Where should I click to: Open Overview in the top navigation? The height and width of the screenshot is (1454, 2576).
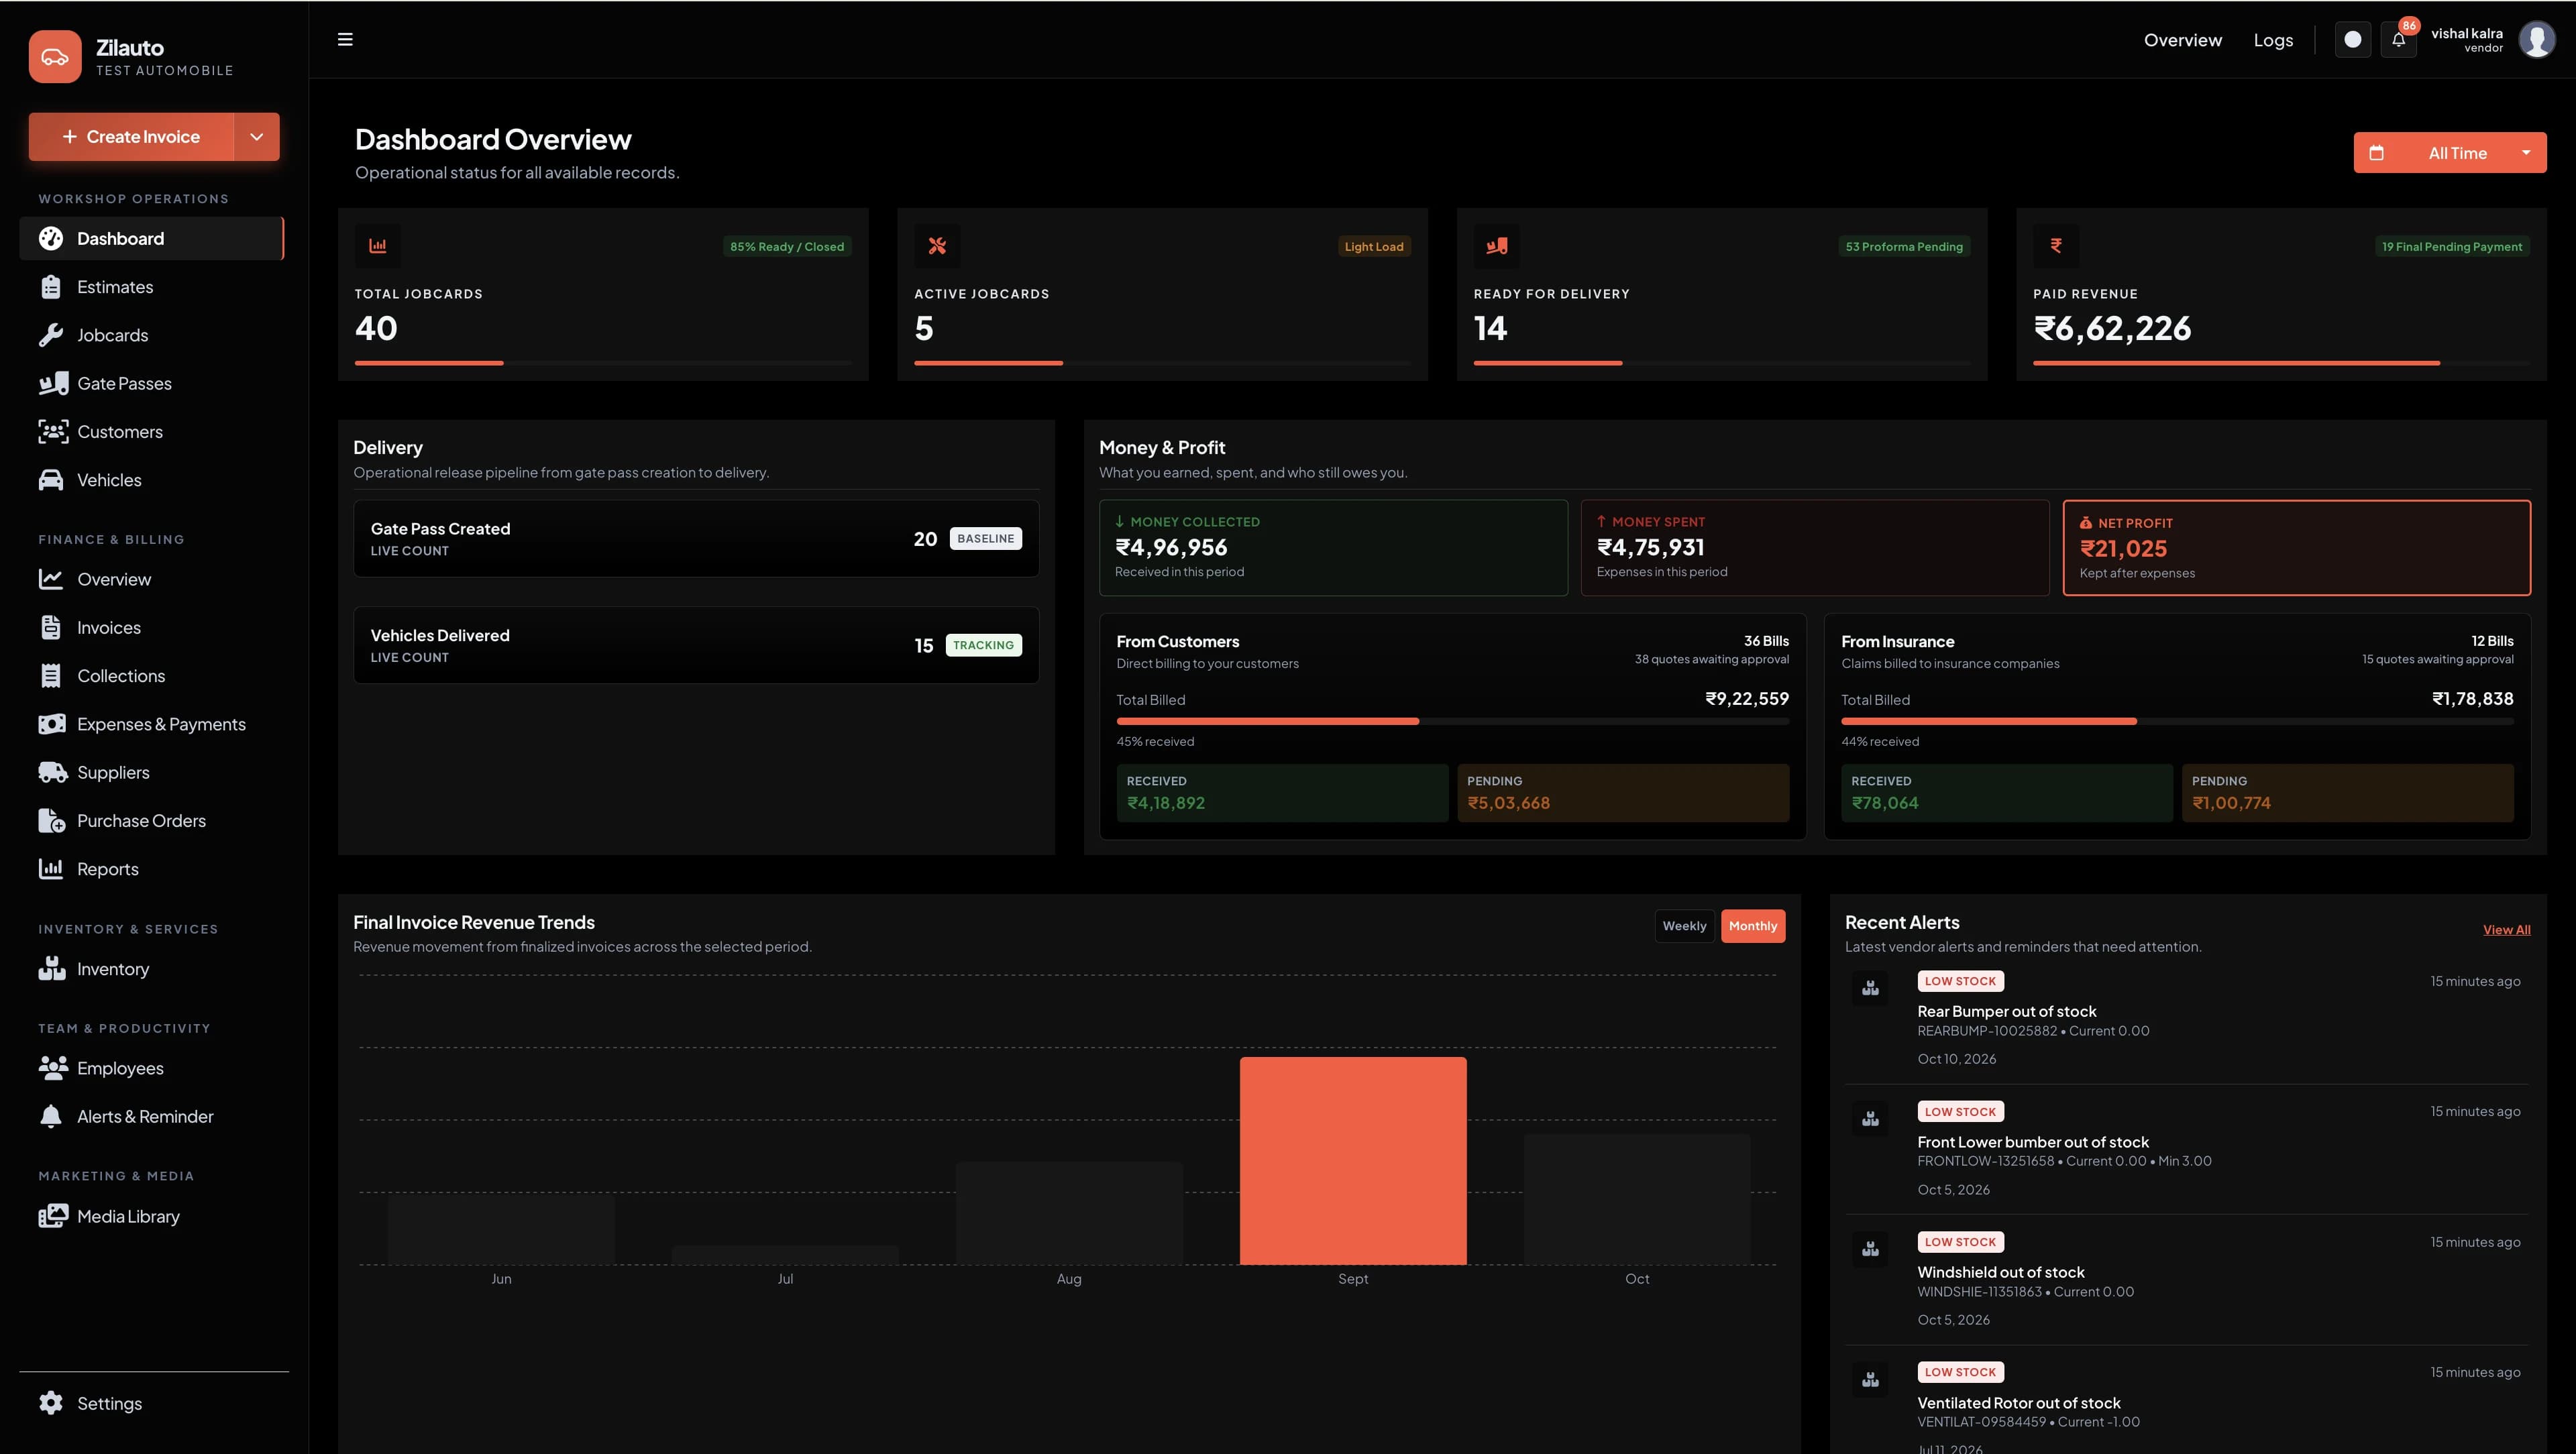[2183, 40]
